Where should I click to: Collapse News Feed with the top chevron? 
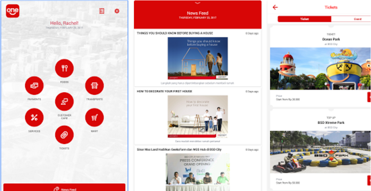coord(198,3)
